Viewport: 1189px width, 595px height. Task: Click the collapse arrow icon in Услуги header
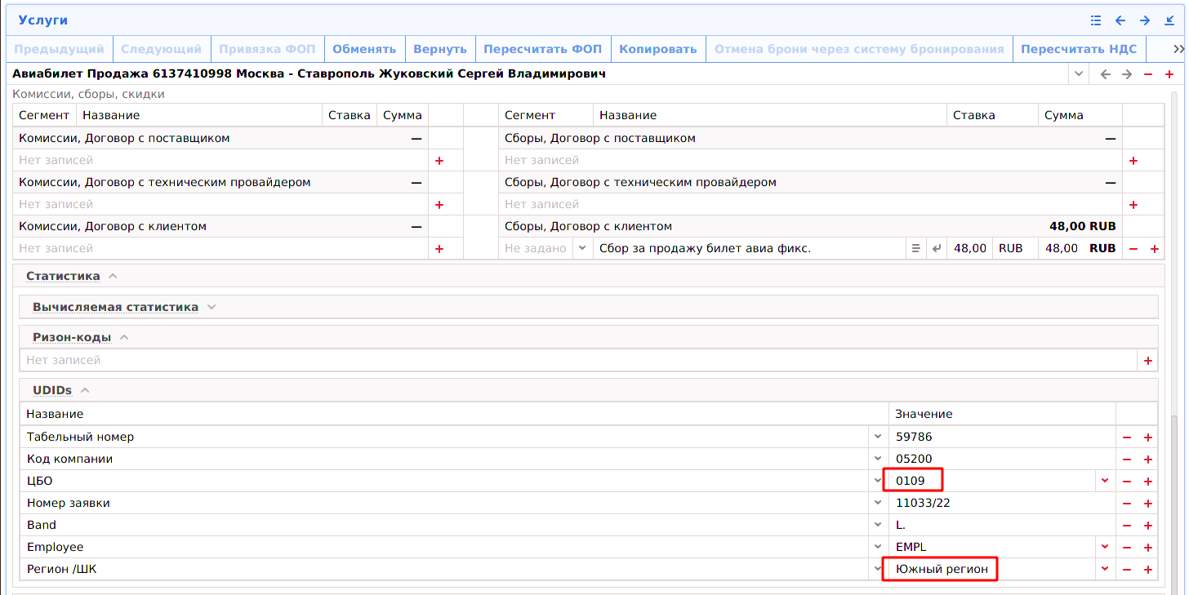pos(1169,20)
